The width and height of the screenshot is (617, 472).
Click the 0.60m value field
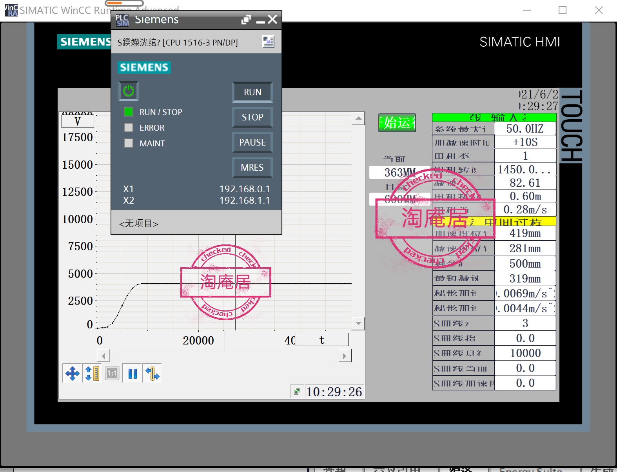tap(525, 196)
